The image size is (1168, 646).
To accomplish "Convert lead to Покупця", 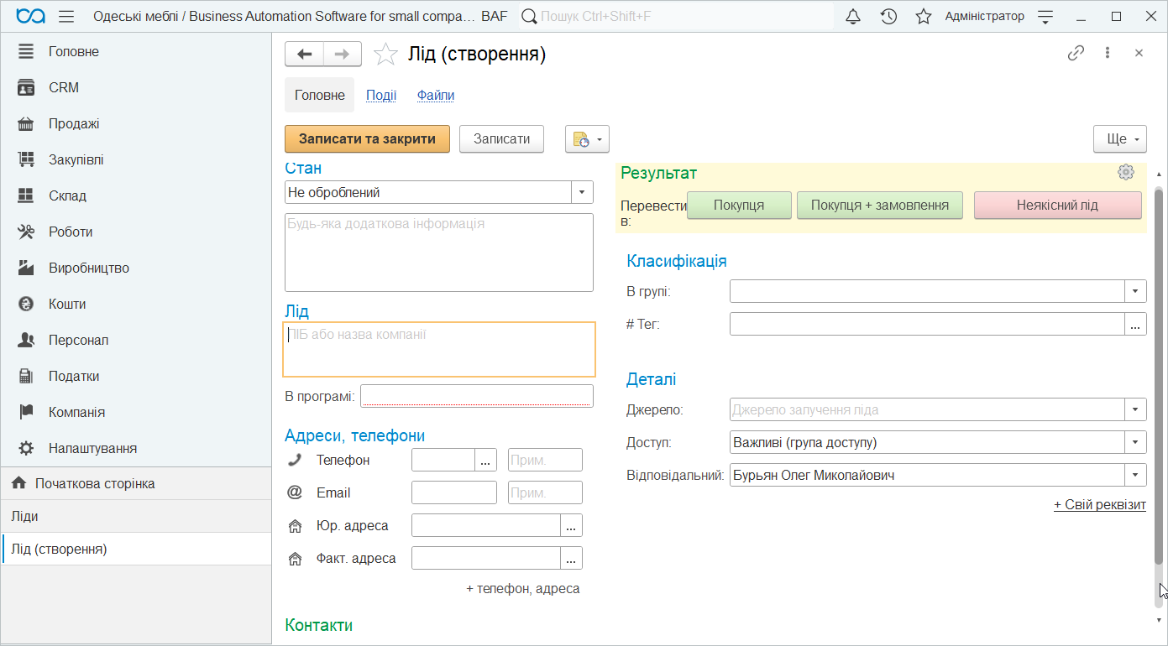I will tap(739, 206).
